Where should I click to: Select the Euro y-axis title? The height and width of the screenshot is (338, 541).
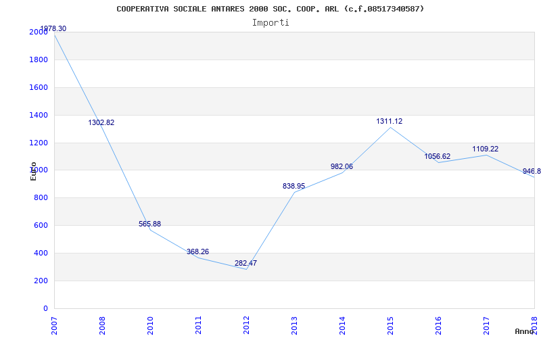click(x=33, y=171)
